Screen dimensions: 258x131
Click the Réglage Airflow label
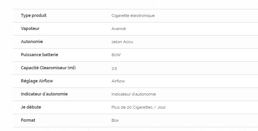click(x=37, y=81)
